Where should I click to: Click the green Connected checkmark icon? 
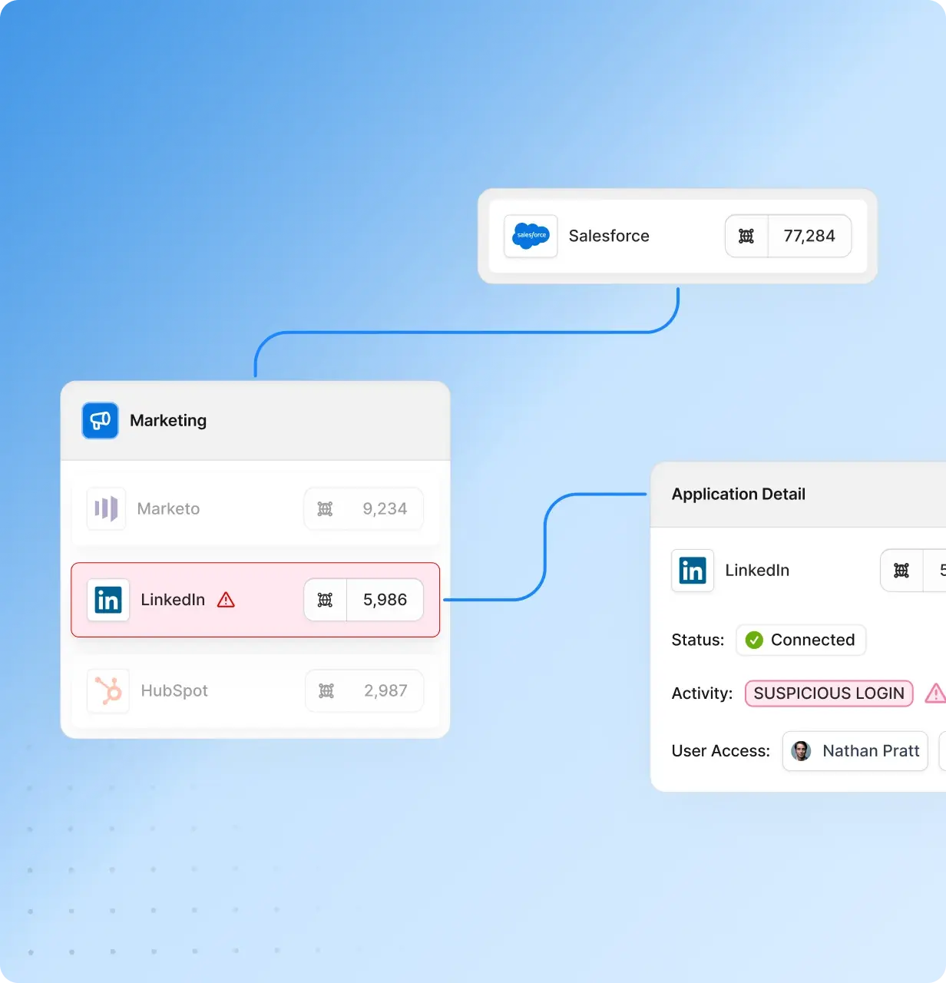tap(754, 640)
